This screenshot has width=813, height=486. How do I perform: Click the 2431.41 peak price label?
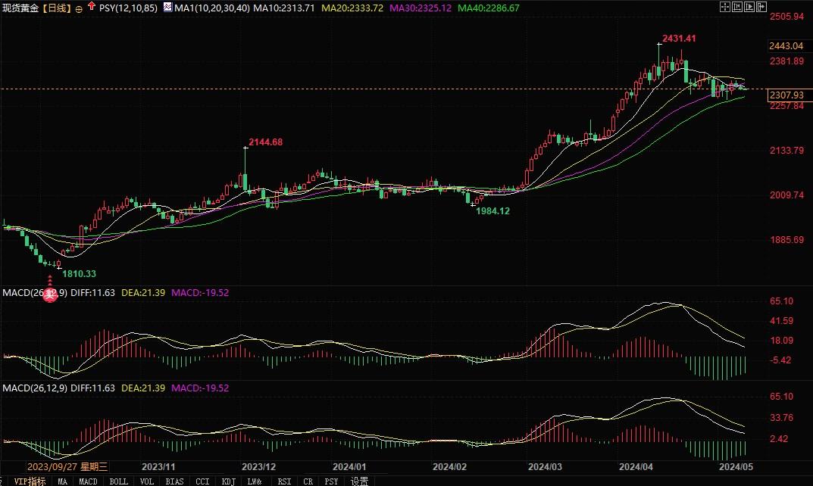(x=679, y=38)
